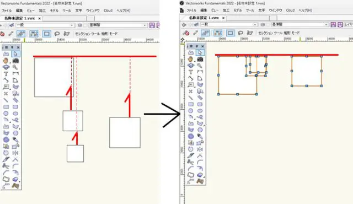Toggle lasso marquee mode in left window

tap(57, 34)
